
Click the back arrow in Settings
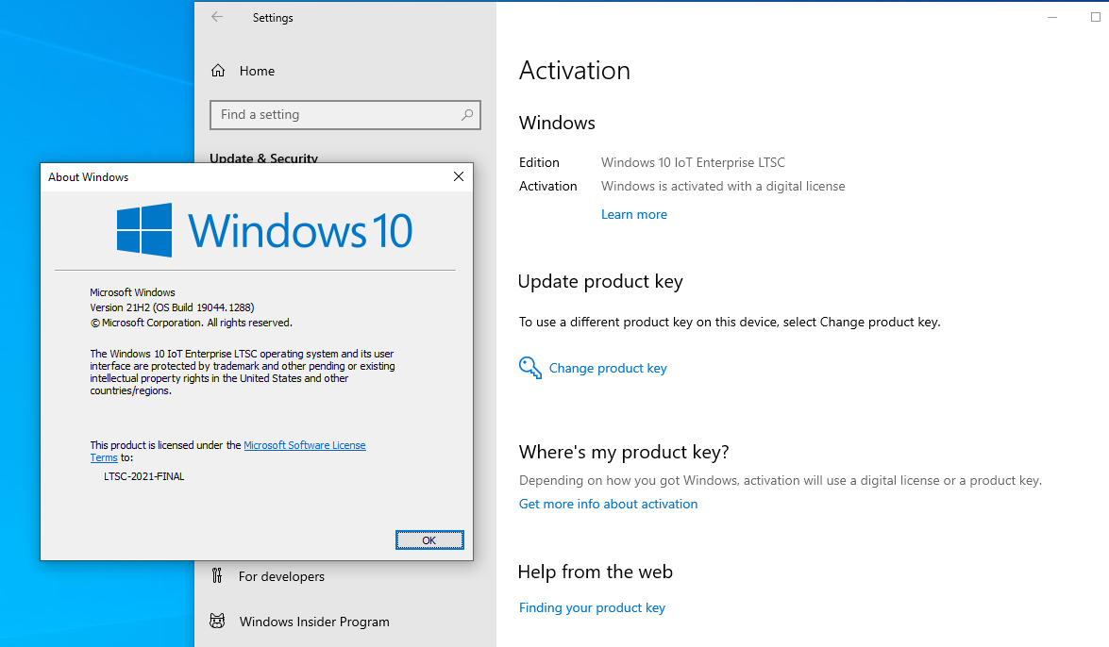217,17
